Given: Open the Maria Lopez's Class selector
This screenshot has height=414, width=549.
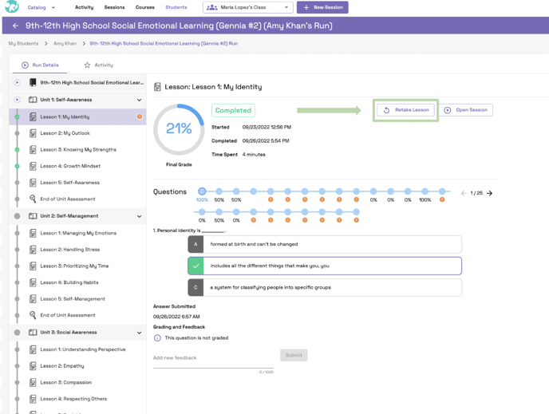Looking at the screenshot, I should coord(247,7).
